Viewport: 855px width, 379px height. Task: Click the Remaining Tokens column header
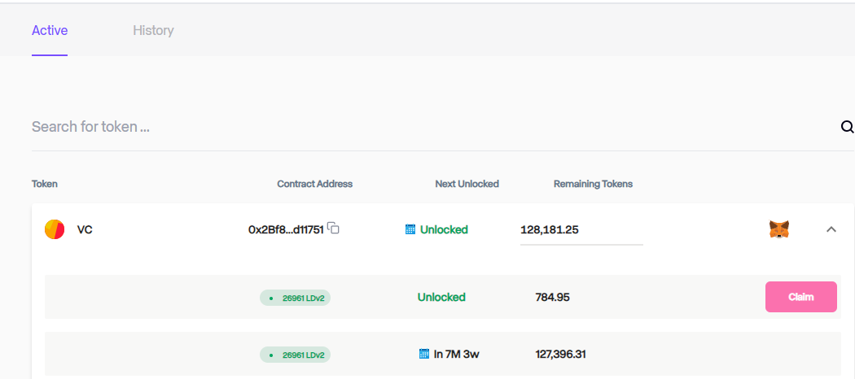point(593,184)
